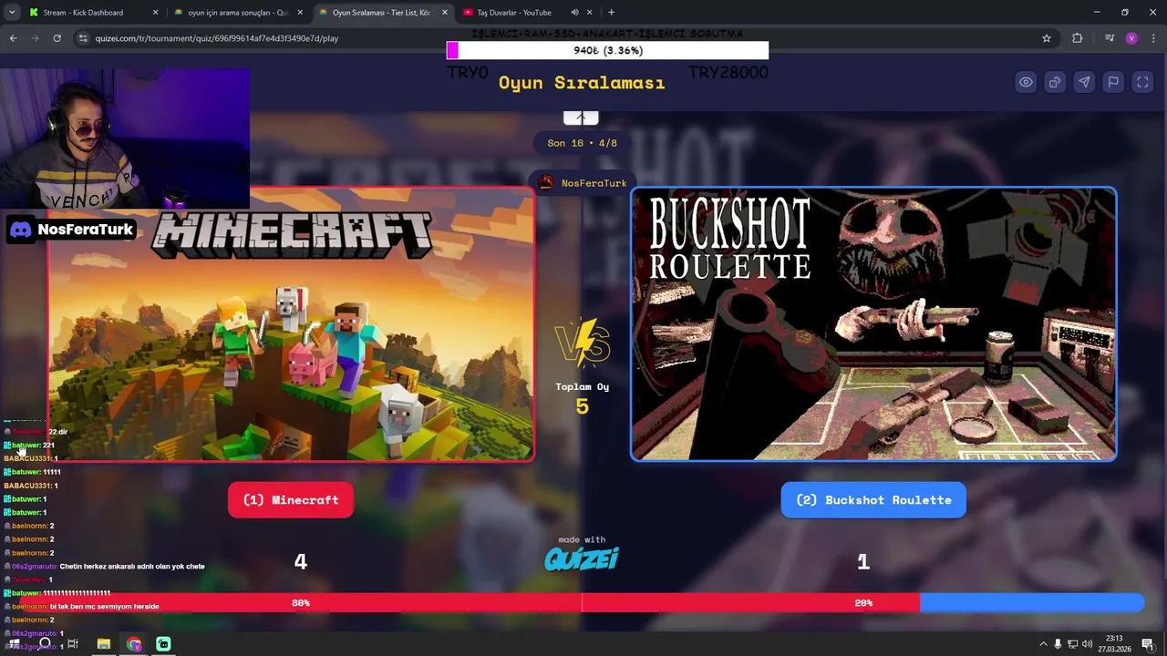
Task: Click the Toplam Oy 5 counter
Action: [583, 398]
